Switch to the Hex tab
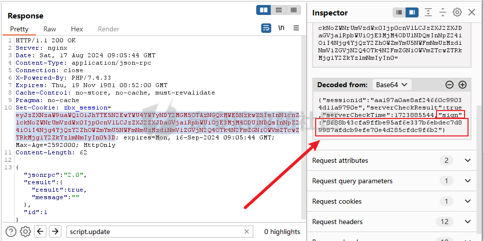Viewport: 484px width, 241px height. [77, 29]
